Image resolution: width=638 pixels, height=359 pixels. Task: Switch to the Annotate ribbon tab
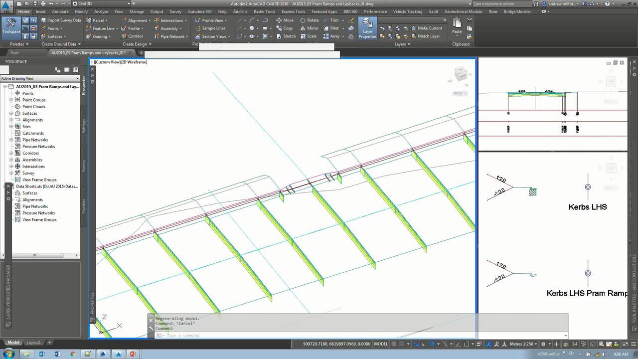coord(60,11)
